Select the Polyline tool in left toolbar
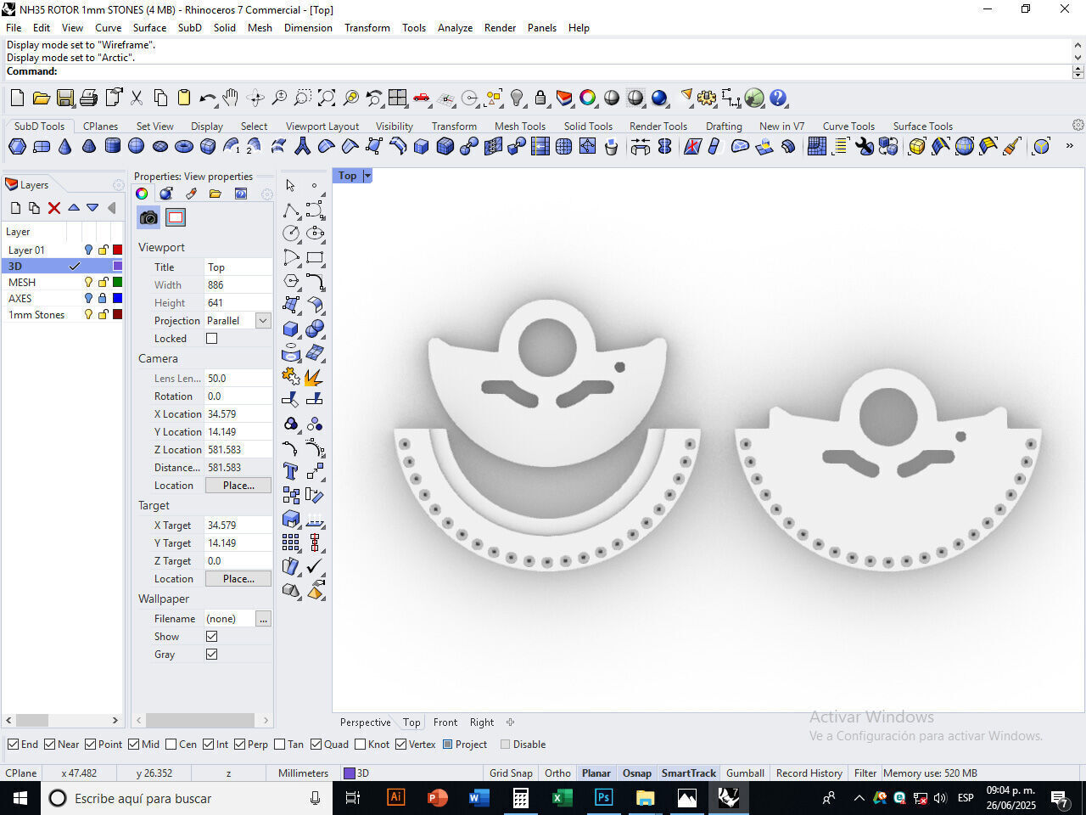The image size is (1086, 815). click(x=291, y=210)
